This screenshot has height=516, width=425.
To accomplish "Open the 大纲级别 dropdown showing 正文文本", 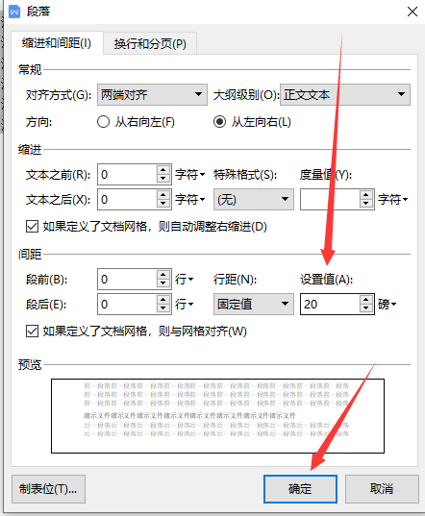I will tap(345, 95).
